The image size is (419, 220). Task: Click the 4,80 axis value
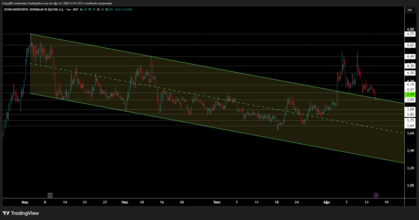coord(410,29)
